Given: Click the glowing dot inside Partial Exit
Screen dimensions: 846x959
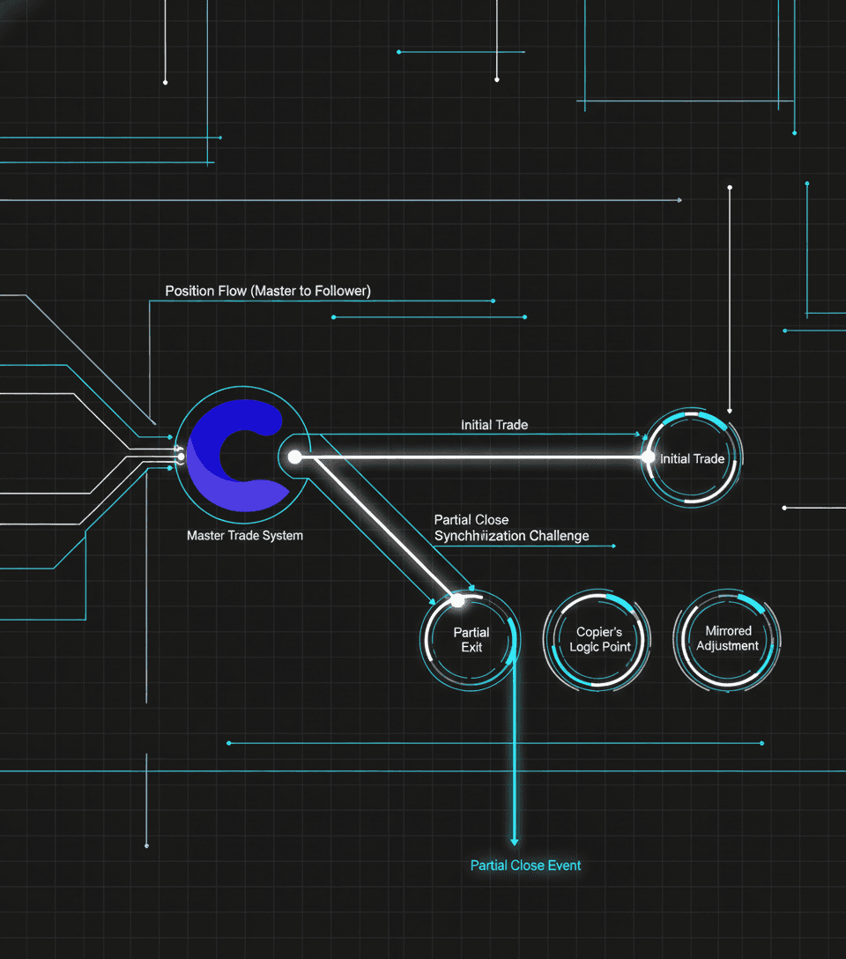Looking at the screenshot, I should 459,601.
